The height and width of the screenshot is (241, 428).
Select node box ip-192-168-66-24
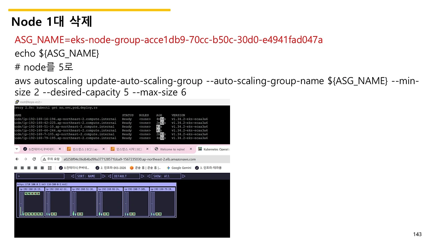(x=110, y=202)
